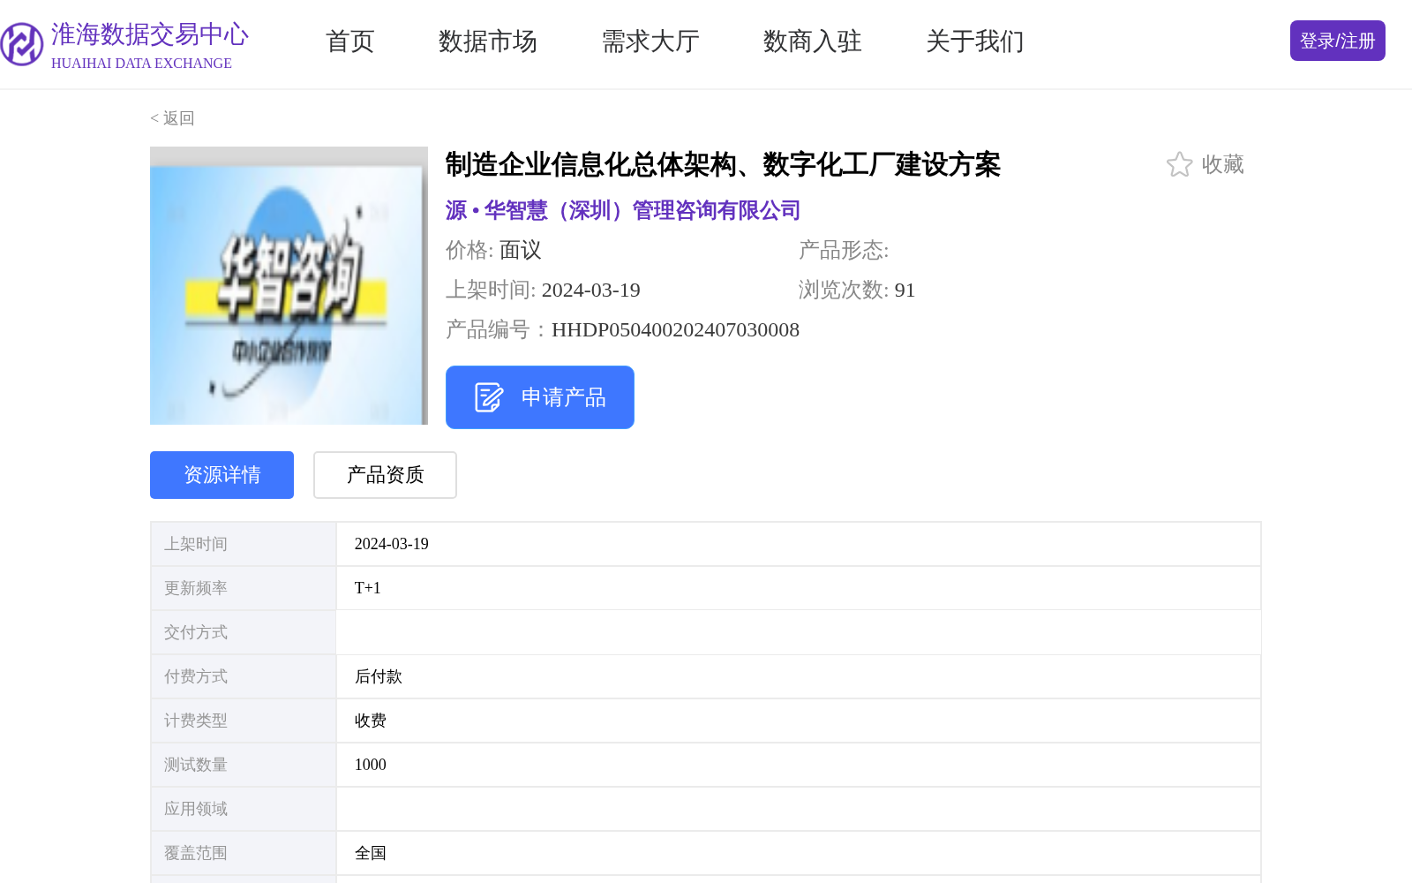The image size is (1412, 883).
Task: Click the product title 制造企业信息化总体架构、数字化工厂建设方案
Action: (723, 164)
